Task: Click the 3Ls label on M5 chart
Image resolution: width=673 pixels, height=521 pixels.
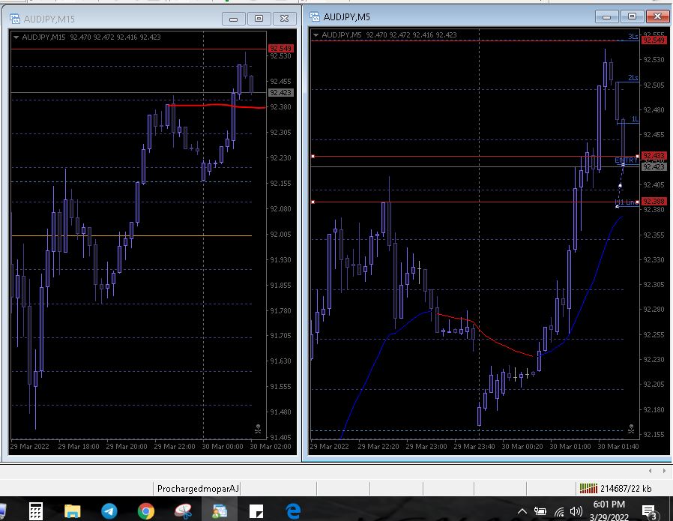Action: (633, 37)
